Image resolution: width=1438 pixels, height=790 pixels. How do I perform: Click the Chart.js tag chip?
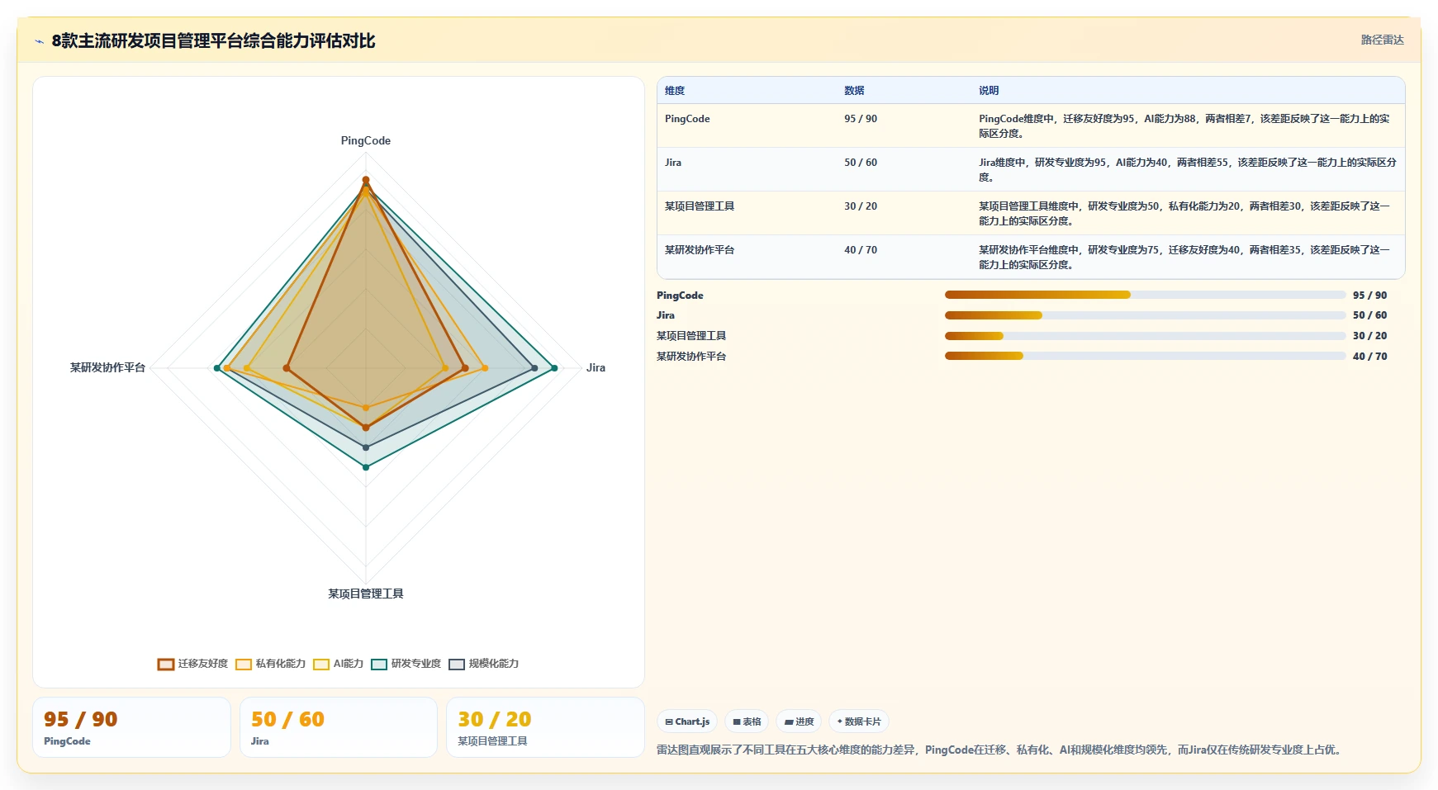[x=687, y=721]
